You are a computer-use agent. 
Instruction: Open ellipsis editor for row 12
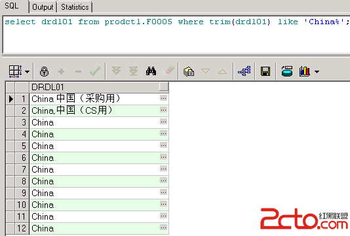point(163,228)
